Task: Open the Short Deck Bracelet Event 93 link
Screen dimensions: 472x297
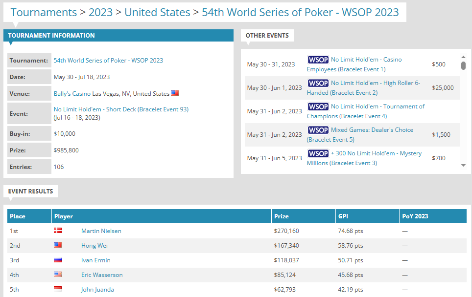Action: click(x=121, y=109)
